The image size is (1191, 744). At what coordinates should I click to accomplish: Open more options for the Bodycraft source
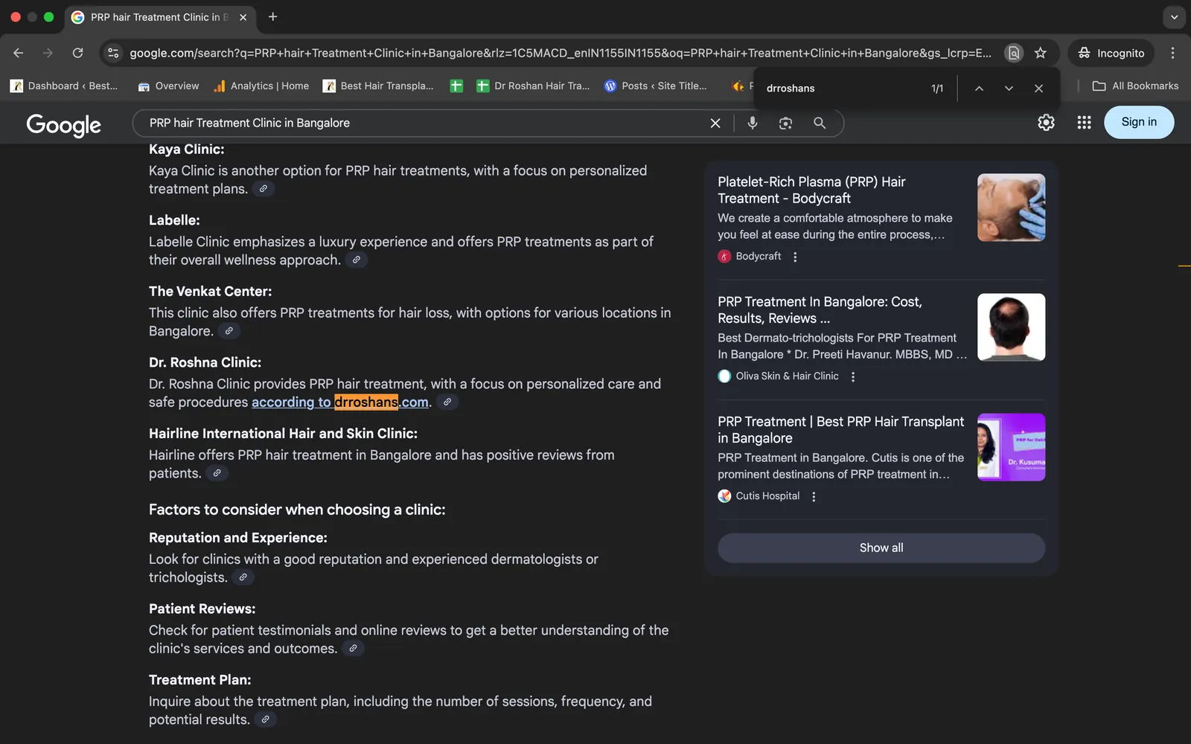pos(795,257)
